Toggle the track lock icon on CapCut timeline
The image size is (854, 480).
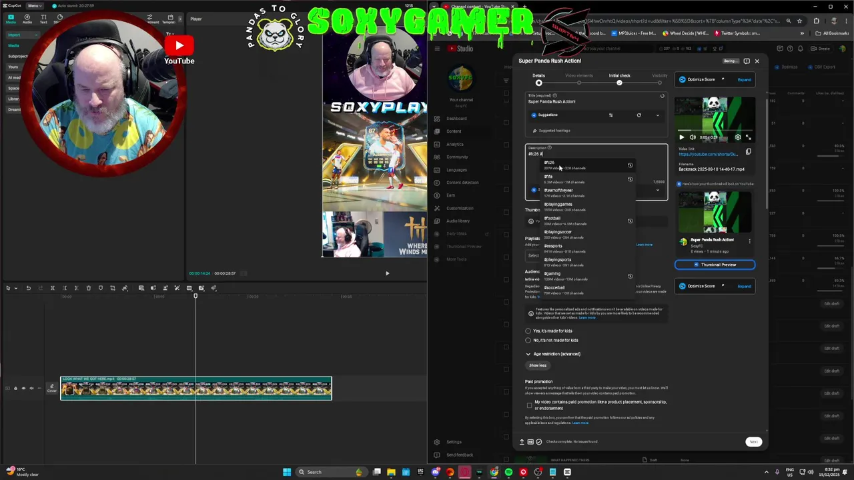[x=15, y=388]
